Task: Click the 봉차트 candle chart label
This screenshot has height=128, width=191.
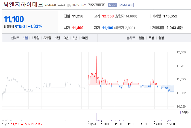Action: pos(131,38)
